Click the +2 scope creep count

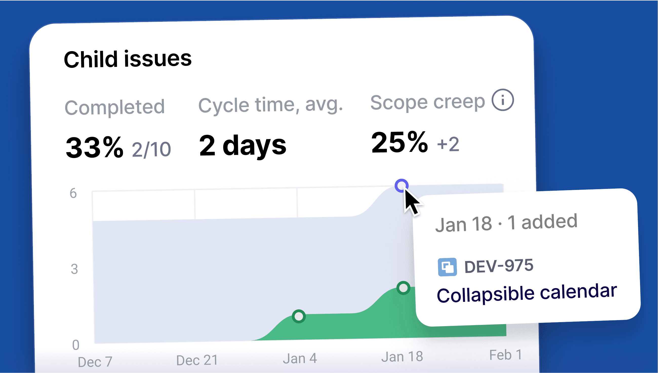point(448,144)
